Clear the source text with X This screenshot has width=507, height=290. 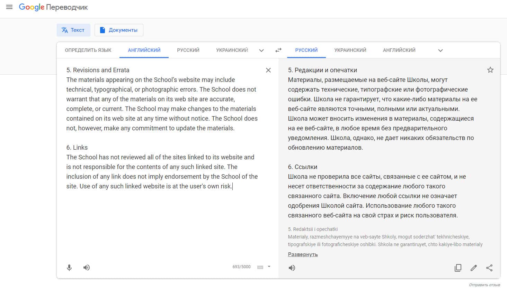tap(268, 70)
